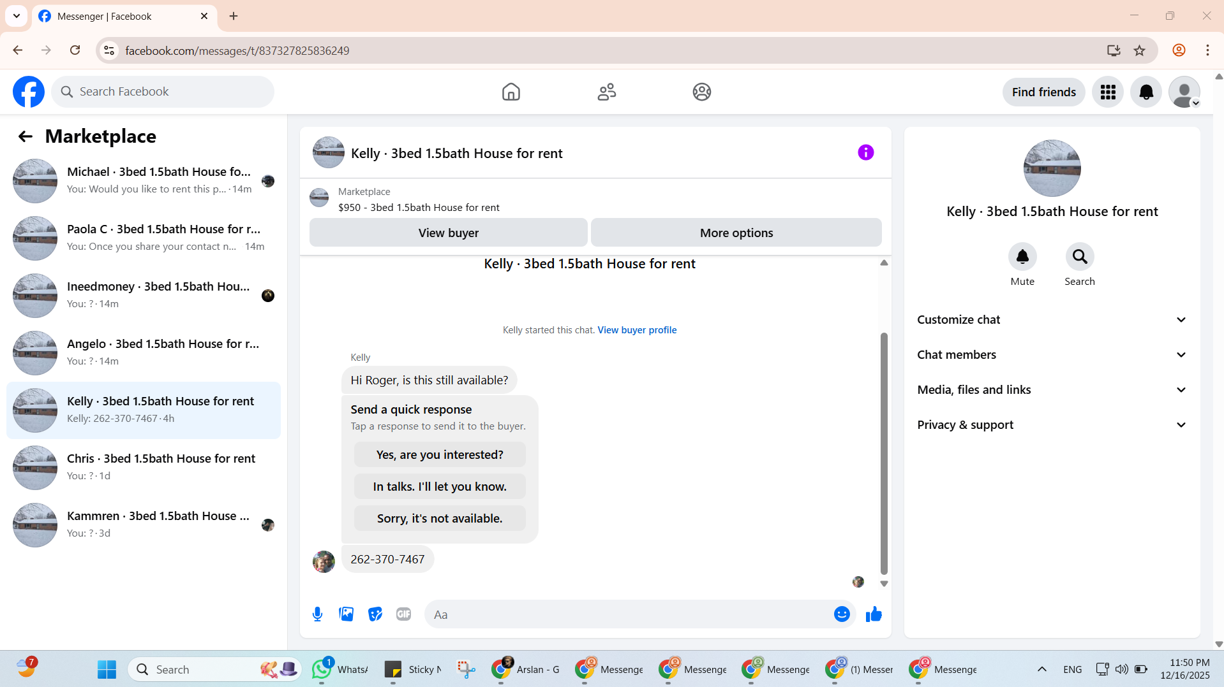Viewport: 1224px width, 687px height.
Task: Open Kammren's house rental conversation
Action: pyautogui.click(x=144, y=525)
